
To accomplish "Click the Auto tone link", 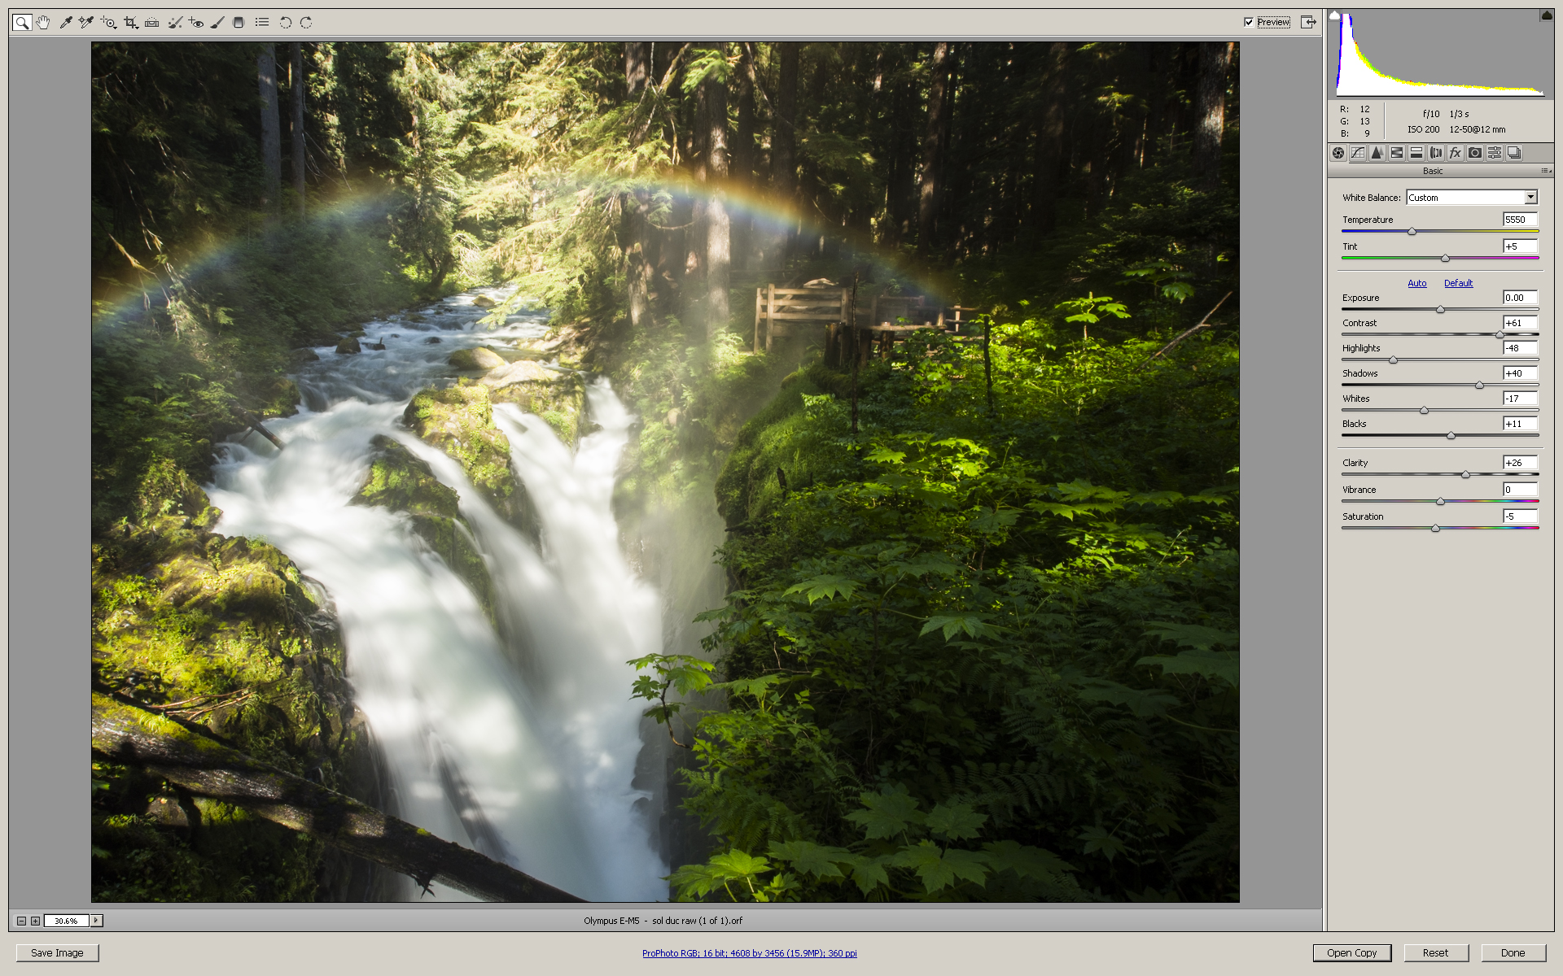I will (1417, 283).
